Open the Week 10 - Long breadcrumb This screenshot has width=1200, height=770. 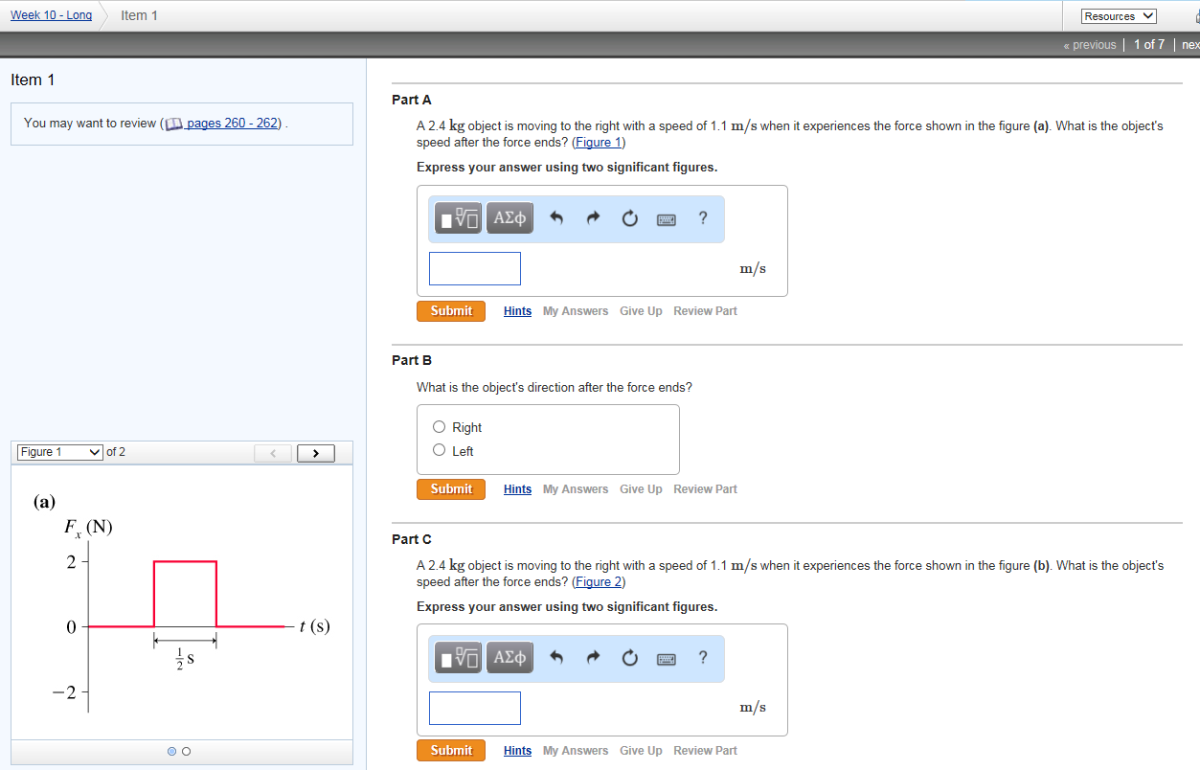(x=51, y=14)
